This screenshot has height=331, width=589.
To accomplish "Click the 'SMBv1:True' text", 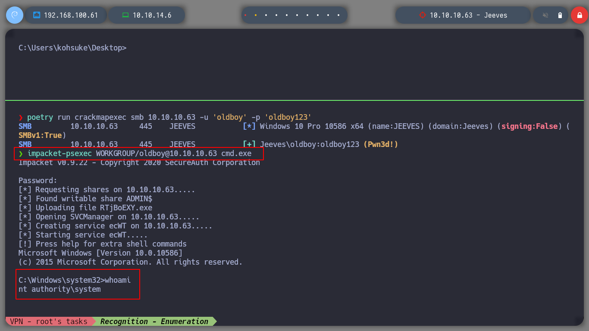I will click(40, 135).
